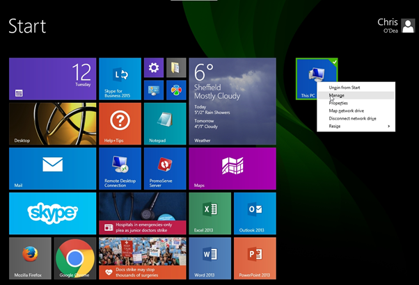The height and width of the screenshot is (285, 419).
Task: Expand the Resize submenu arrow
Action: (389, 127)
